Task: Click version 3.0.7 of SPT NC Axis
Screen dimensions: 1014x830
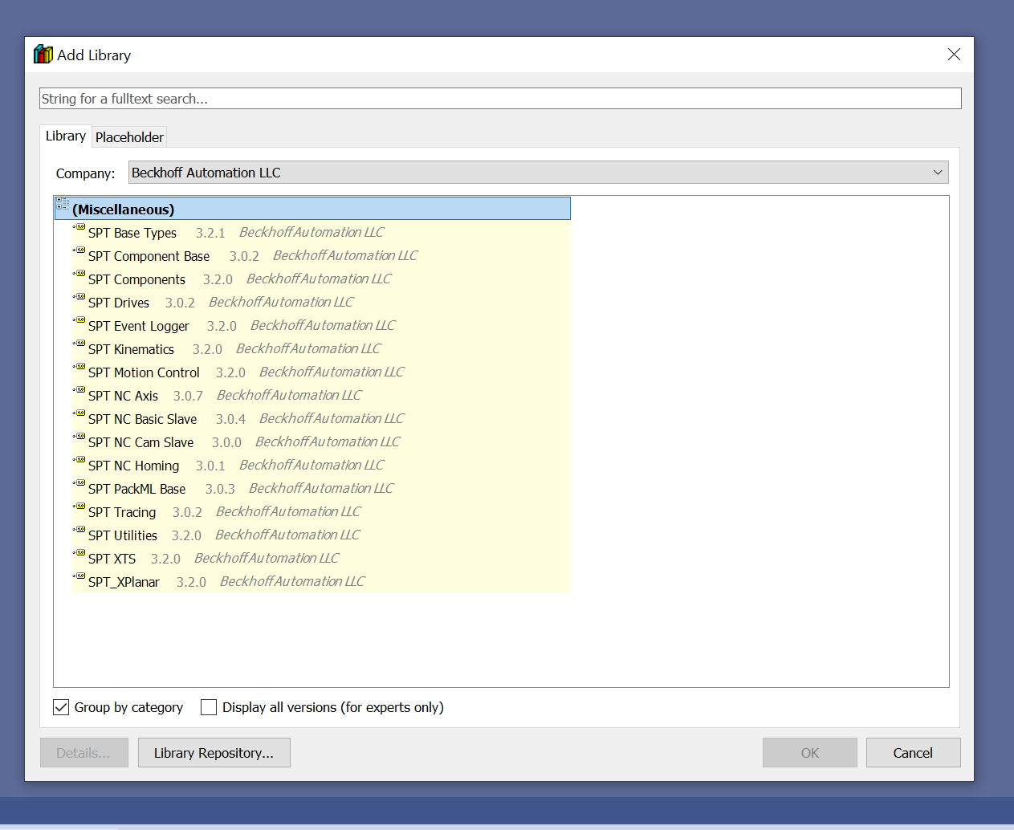Action: [188, 396]
